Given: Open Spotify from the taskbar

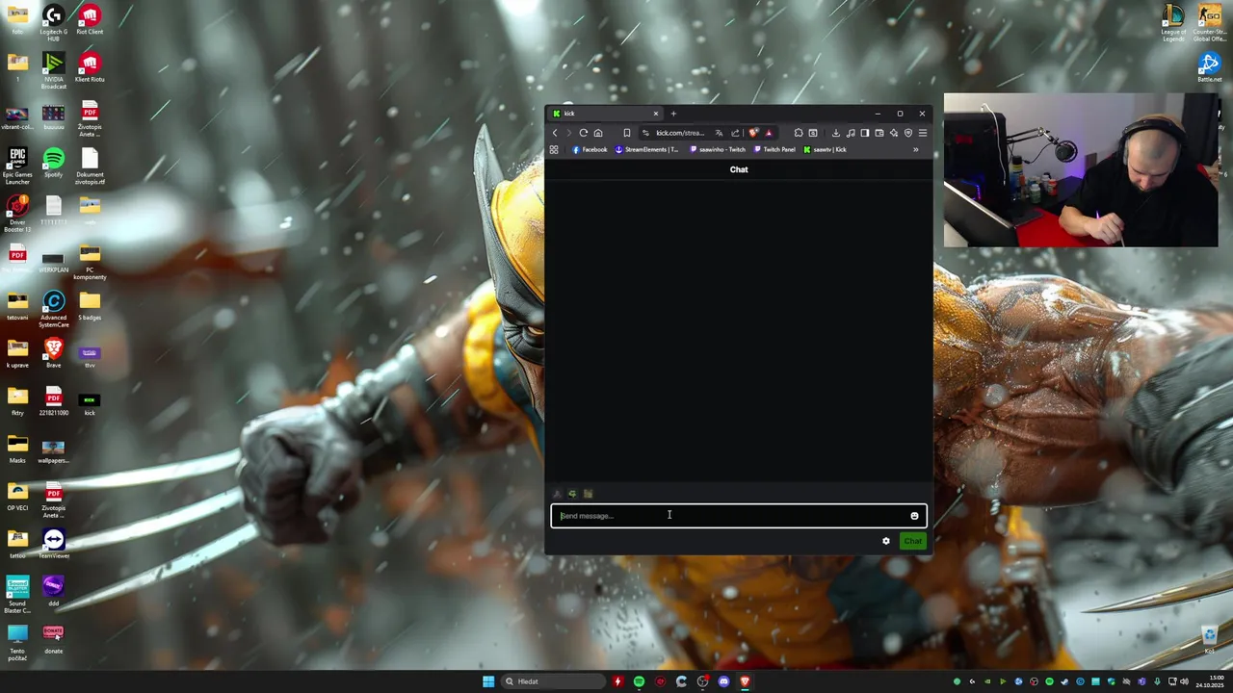Looking at the screenshot, I should pyautogui.click(x=639, y=681).
